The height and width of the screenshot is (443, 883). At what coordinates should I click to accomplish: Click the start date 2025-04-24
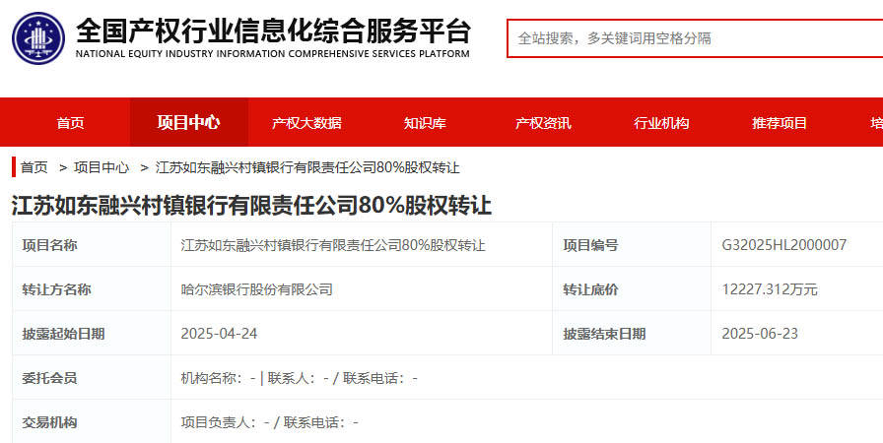(219, 334)
